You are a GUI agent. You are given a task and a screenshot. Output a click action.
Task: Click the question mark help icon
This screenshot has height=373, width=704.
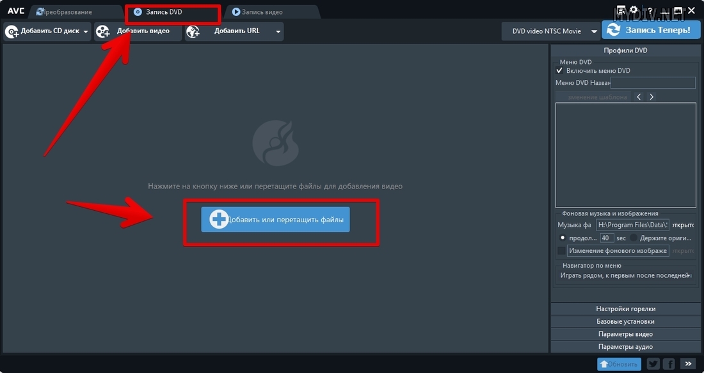click(650, 11)
